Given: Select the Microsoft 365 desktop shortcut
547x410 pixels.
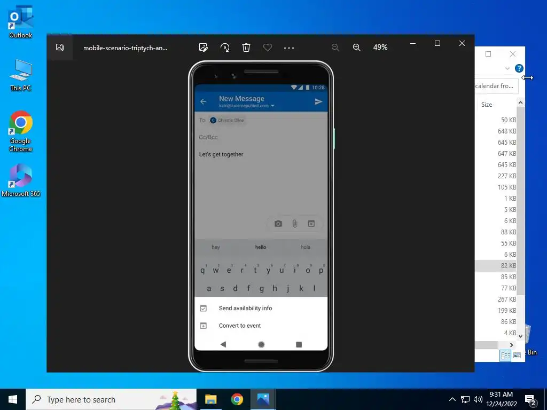Looking at the screenshot, I should [21, 180].
